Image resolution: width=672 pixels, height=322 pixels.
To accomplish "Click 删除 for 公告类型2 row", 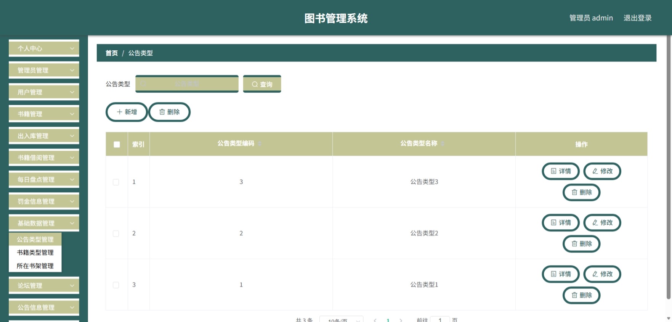I will (x=582, y=244).
